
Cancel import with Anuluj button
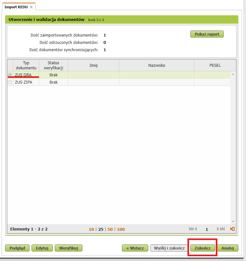(x=228, y=248)
